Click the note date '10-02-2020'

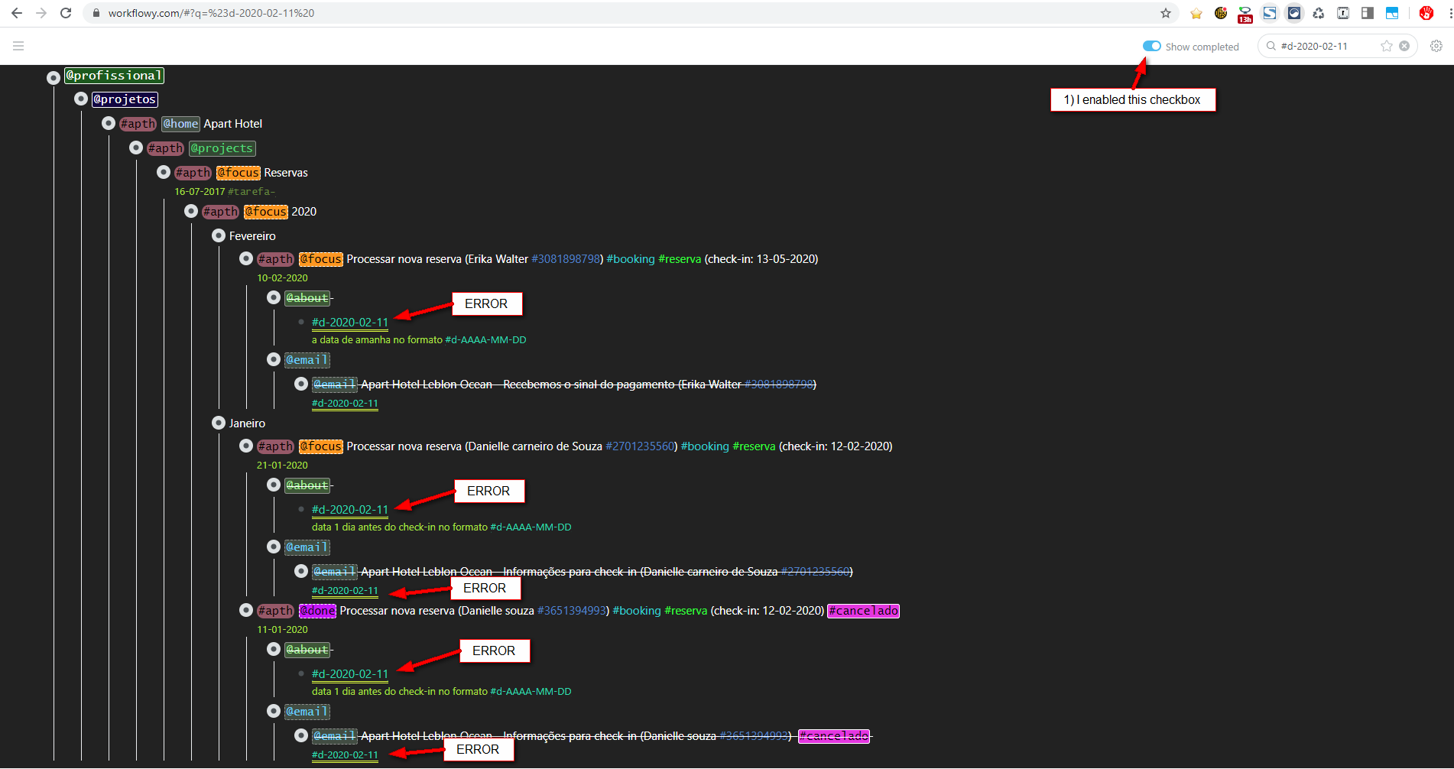(282, 278)
